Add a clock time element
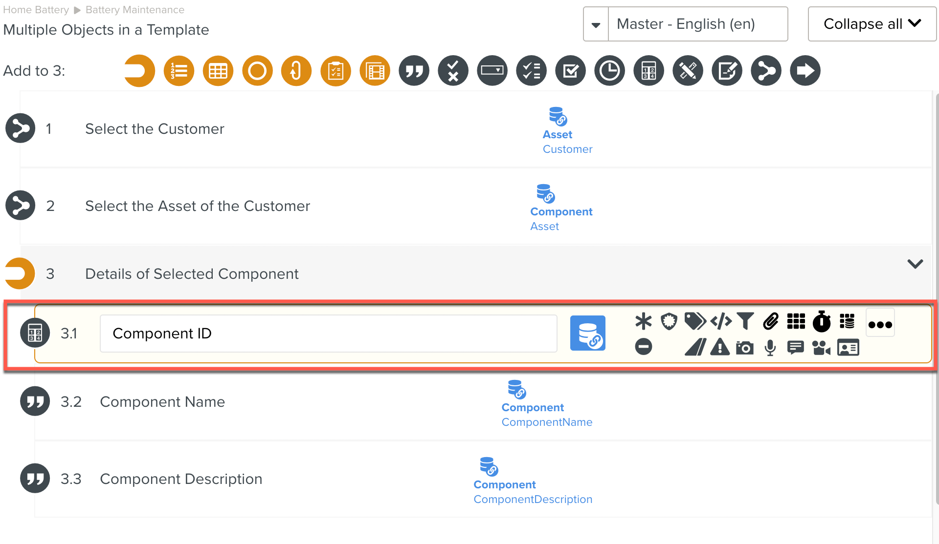Image resolution: width=939 pixels, height=544 pixels. pyautogui.click(x=609, y=71)
